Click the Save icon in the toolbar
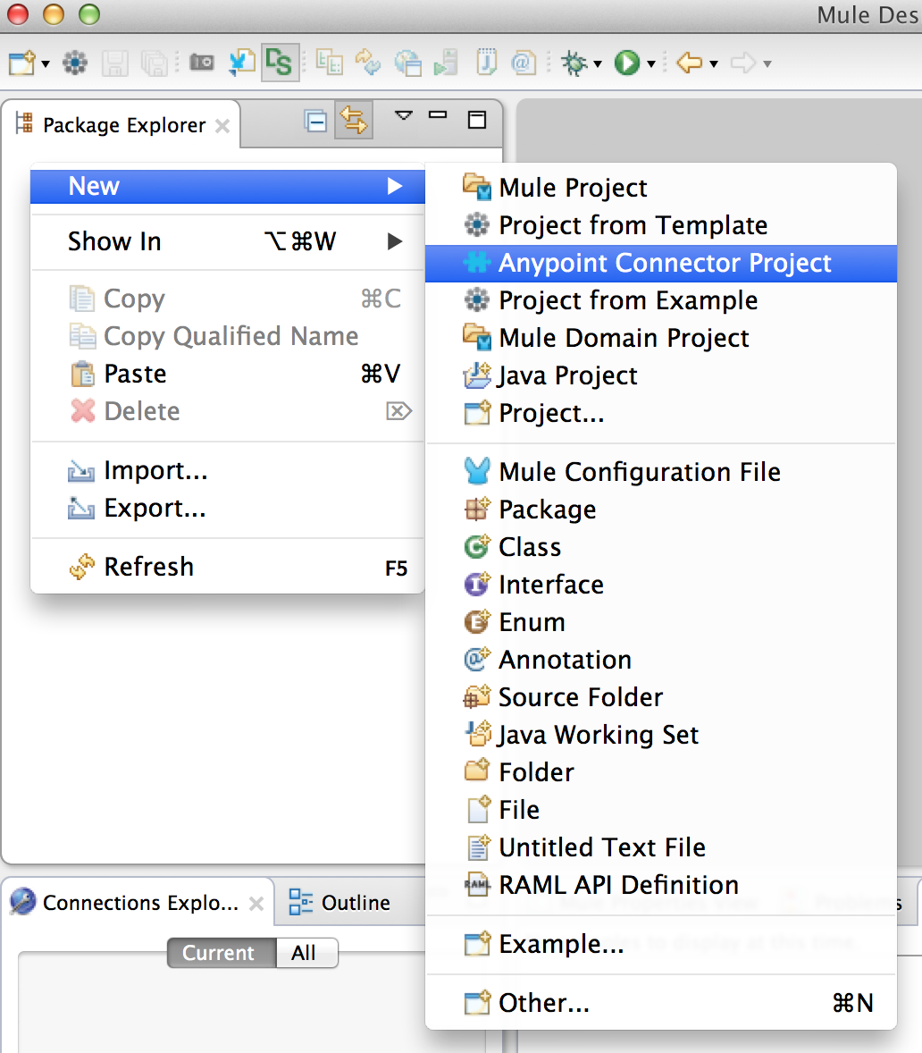 (115, 63)
